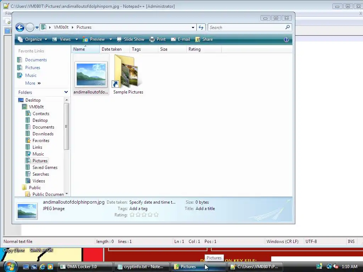
Task: Show More favorite links
Action: [33, 83]
